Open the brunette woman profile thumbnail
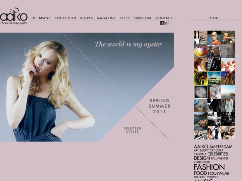Viewport: 242px width, 181px height. click(x=200, y=65)
